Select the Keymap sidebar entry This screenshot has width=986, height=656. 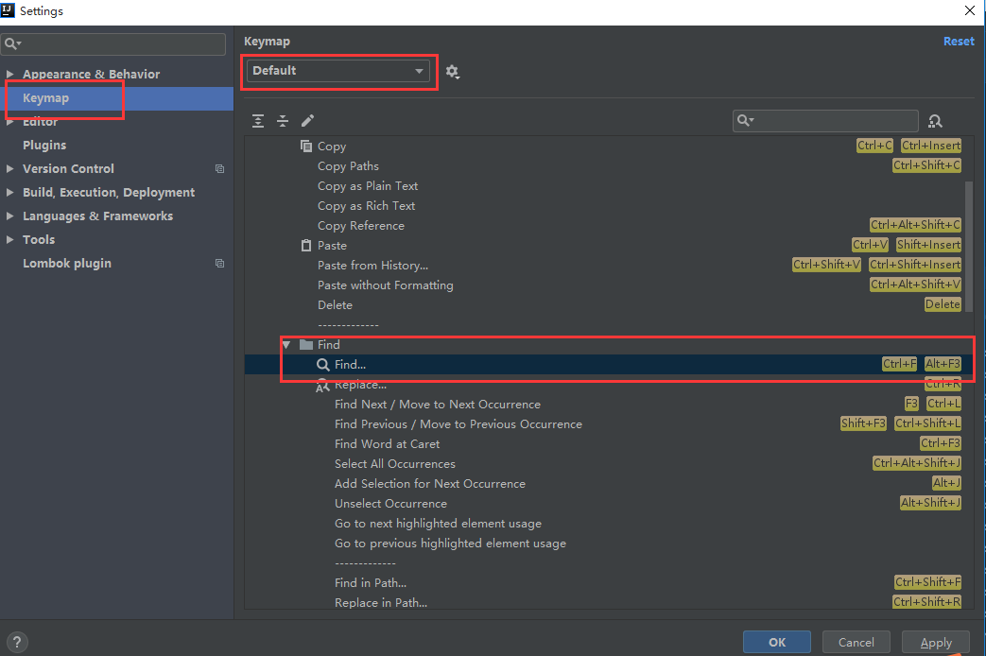[x=44, y=97]
